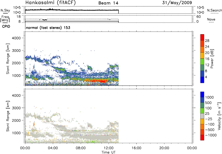Click the '04:00' time axis label
The image size is (222, 154).
(x=53, y=148)
